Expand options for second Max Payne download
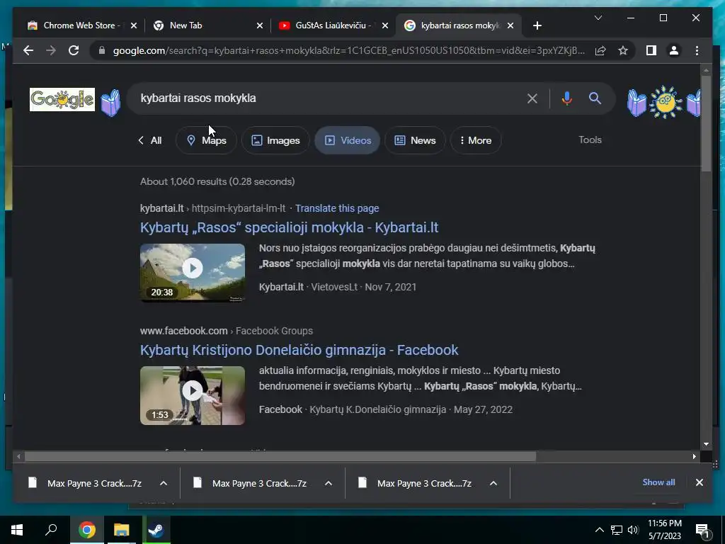The height and width of the screenshot is (544, 725). [x=329, y=483]
